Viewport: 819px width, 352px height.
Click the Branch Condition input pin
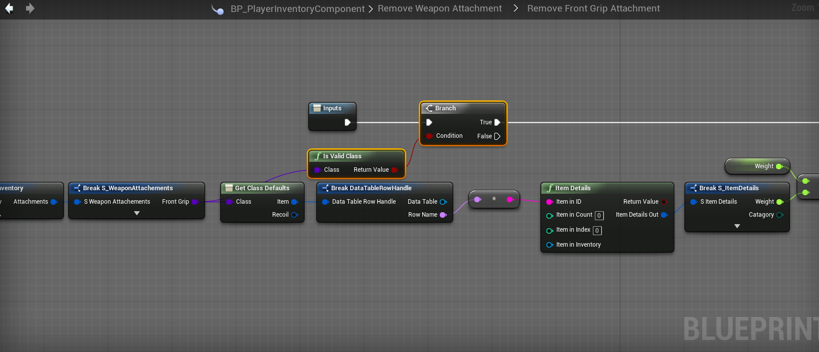429,136
